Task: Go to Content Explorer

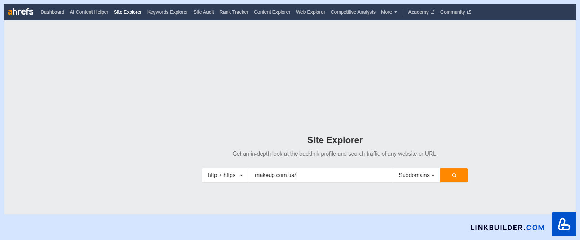Action: point(272,12)
